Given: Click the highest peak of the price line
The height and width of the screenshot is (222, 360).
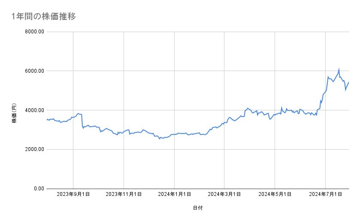Looking at the screenshot, I should (339, 69).
